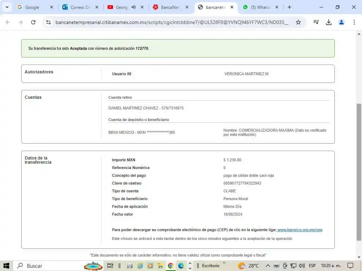Open Chrome three-dot menu

click(354, 22)
